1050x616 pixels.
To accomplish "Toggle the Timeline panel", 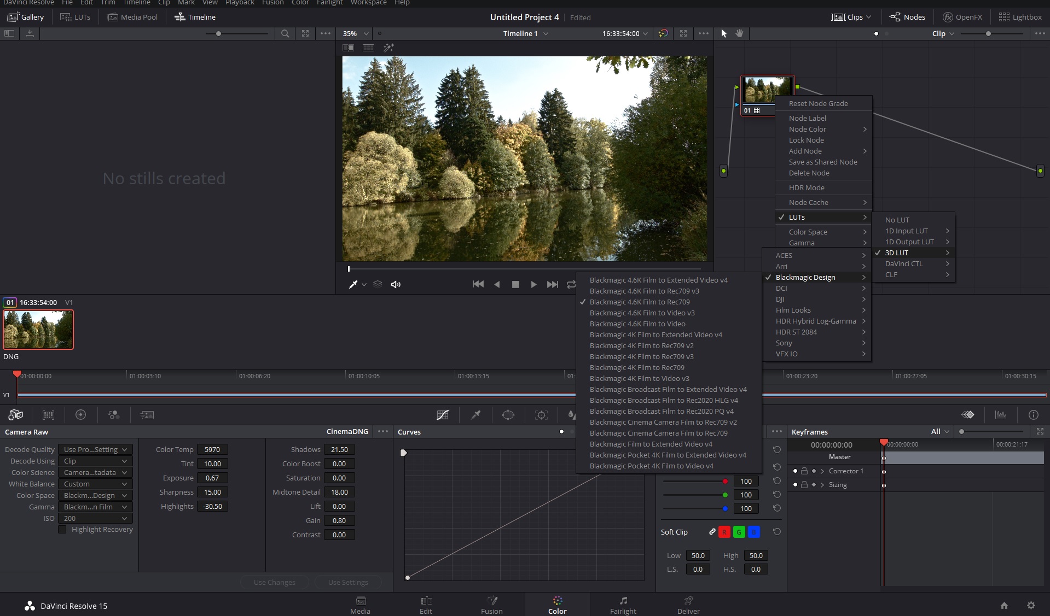I will [195, 17].
